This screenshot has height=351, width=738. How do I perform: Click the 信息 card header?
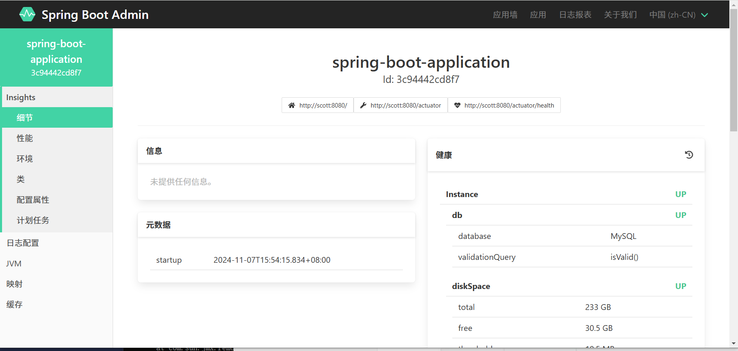click(x=276, y=151)
